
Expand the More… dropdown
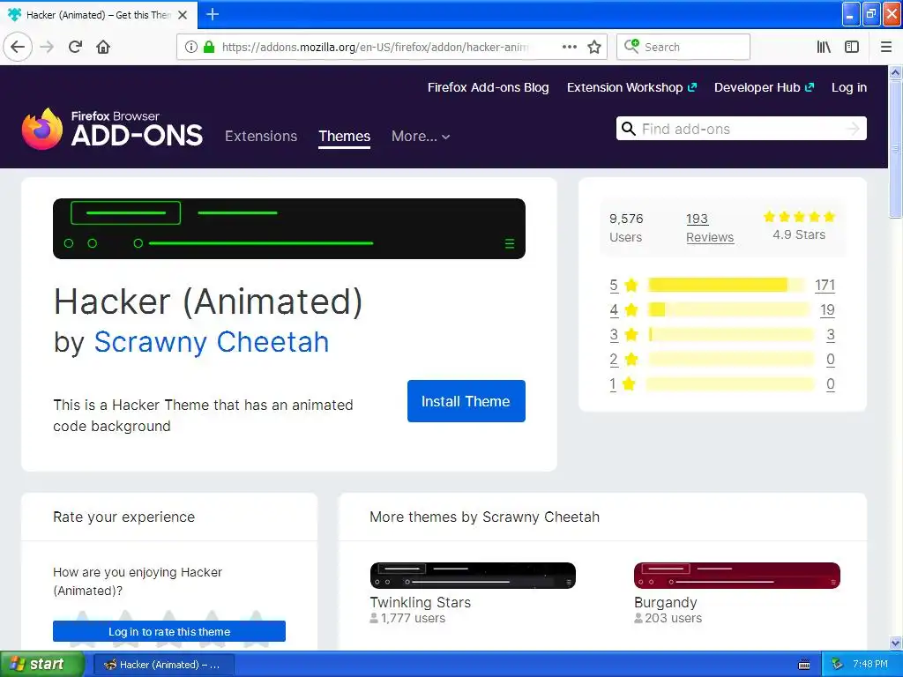click(x=421, y=137)
